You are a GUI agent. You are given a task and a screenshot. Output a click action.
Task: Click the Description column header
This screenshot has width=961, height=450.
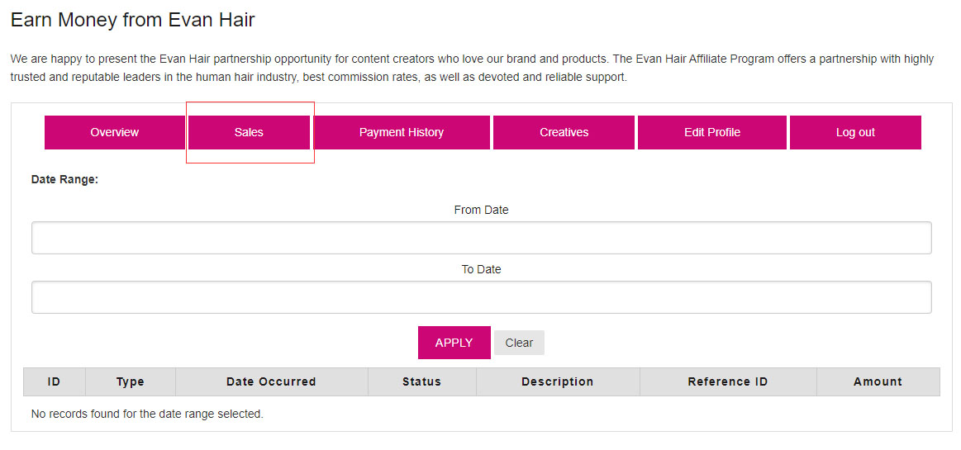click(x=558, y=382)
